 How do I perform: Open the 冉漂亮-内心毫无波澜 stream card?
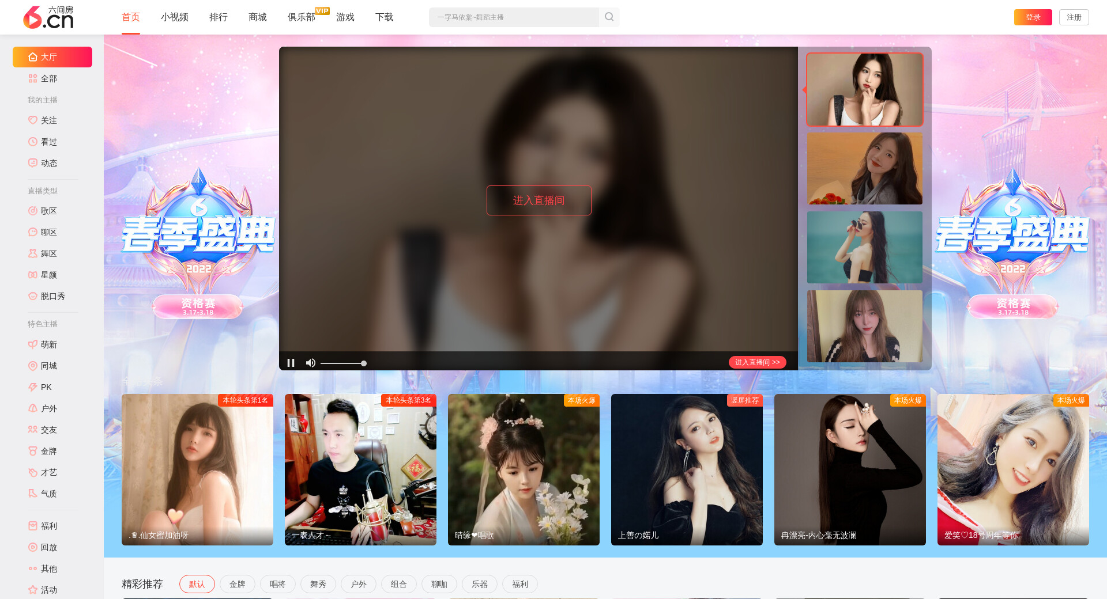850,469
